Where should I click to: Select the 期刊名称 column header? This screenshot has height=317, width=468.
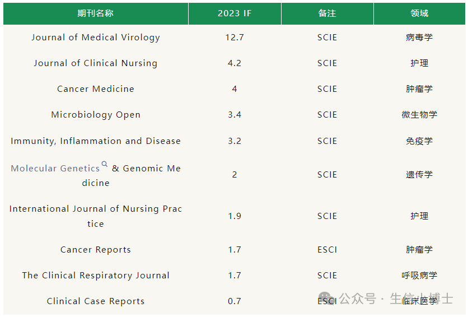[x=96, y=13]
